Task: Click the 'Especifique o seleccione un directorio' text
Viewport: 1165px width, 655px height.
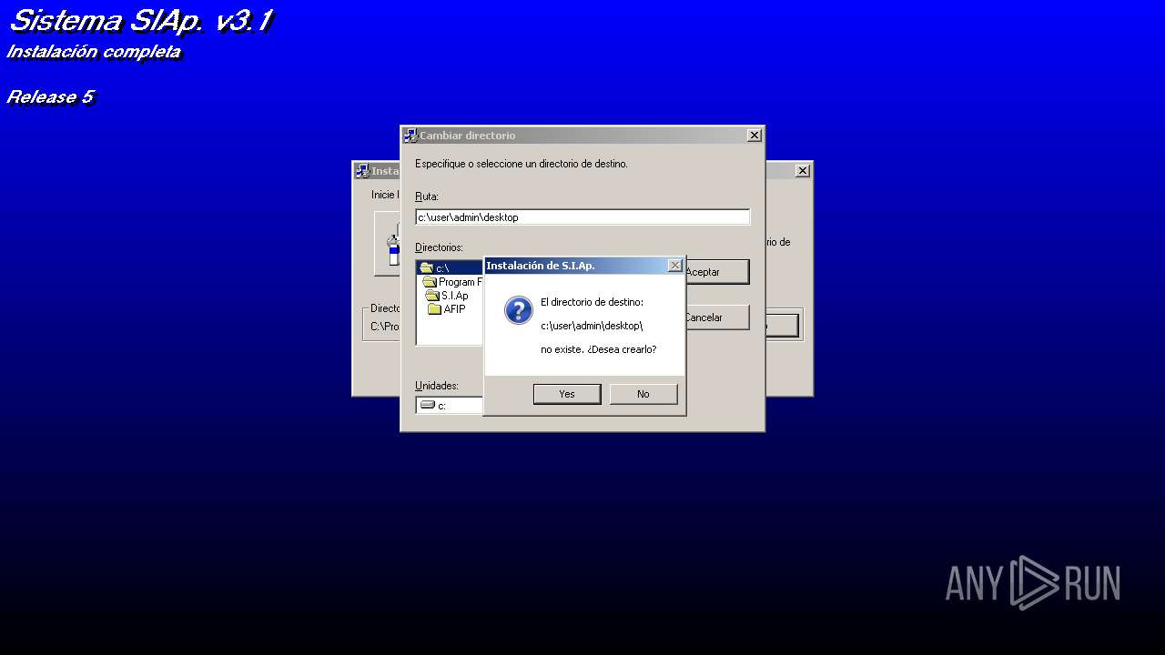Action: point(522,164)
